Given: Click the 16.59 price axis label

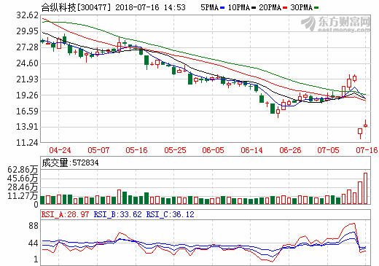Looking at the screenshot, I should click(x=28, y=112).
